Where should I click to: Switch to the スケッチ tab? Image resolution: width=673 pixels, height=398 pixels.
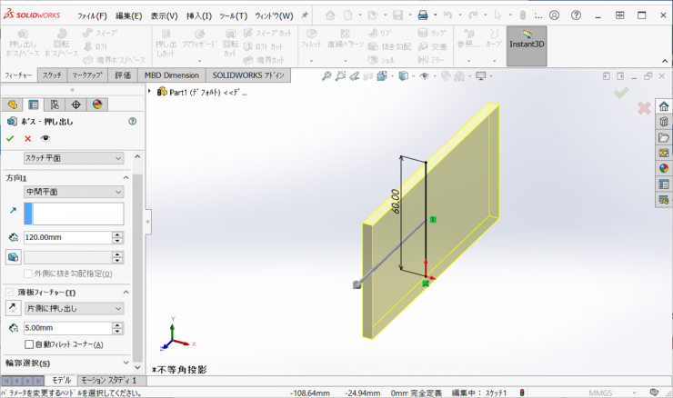(52, 75)
